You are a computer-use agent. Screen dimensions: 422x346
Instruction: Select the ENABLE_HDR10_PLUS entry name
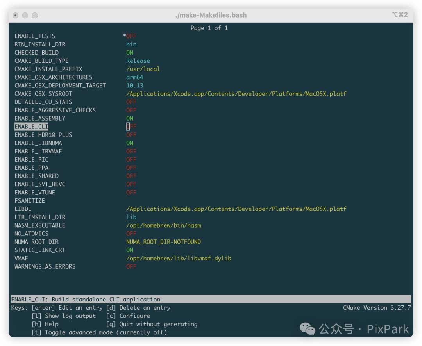click(x=43, y=135)
